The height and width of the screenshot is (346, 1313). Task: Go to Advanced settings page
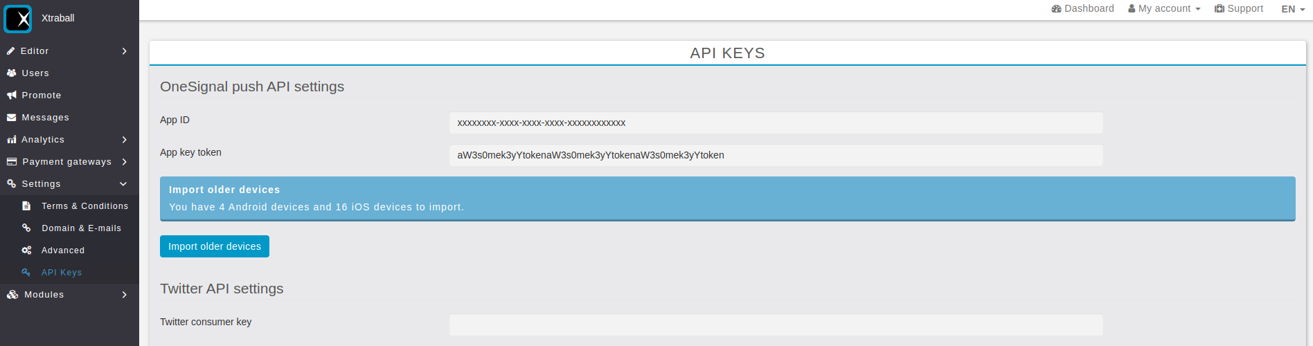tap(63, 251)
